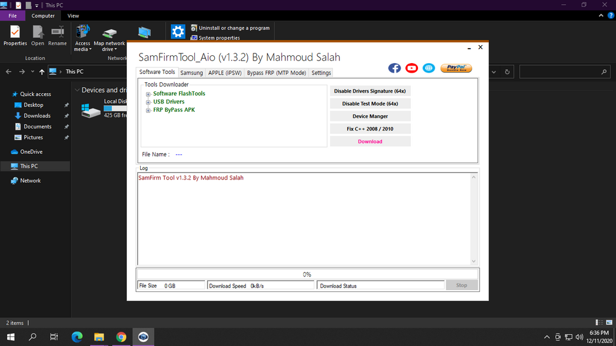Open Pictures folder in navigation pane
Viewport: 616px width, 346px height.
(33, 138)
